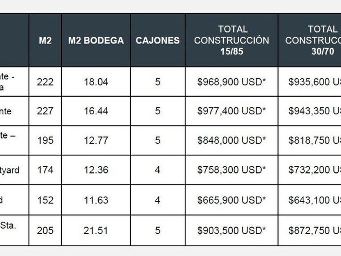The height and width of the screenshot is (256, 341).
Task: Click the $665,900 USD price
Action: click(x=231, y=200)
